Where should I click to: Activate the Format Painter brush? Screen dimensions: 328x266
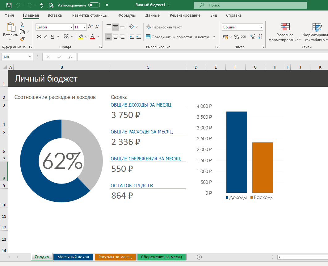tap(22, 39)
